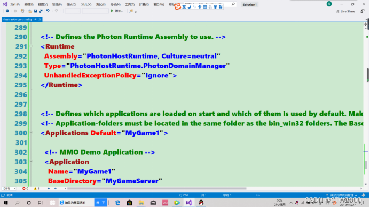Open the Windows Start menu
370x208 pixels.
(6, 203)
